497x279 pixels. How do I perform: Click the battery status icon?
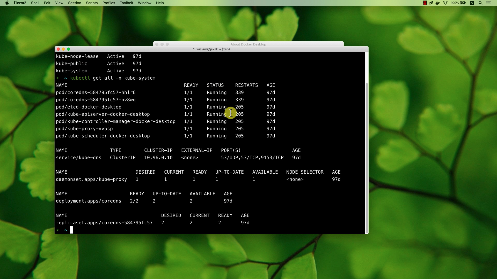pyautogui.click(x=463, y=3)
